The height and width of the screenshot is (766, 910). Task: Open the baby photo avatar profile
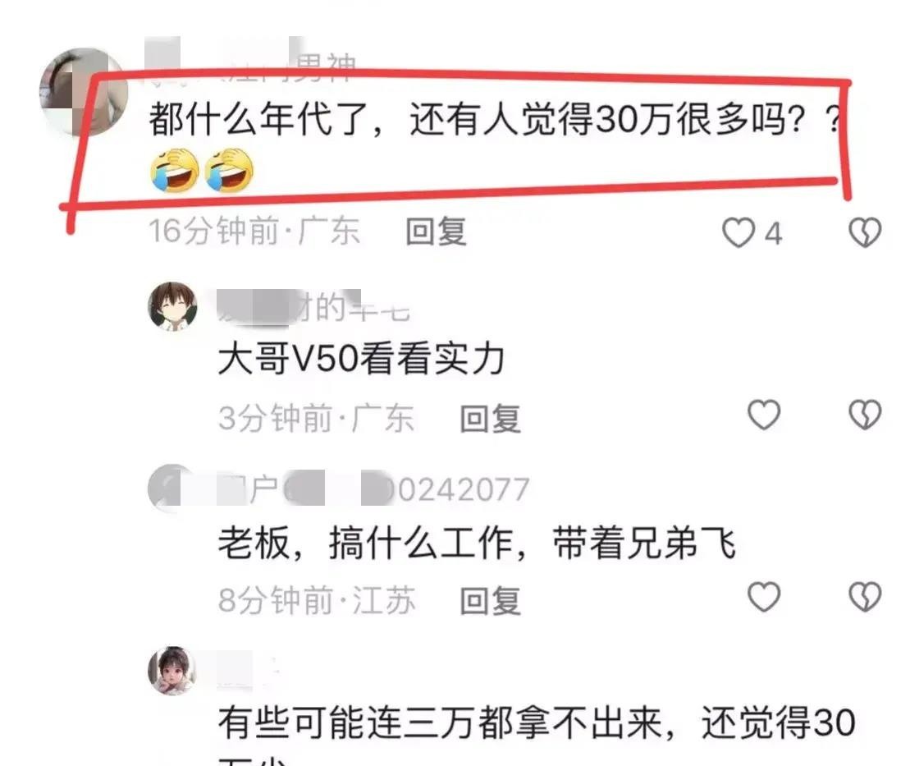(x=172, y=670)
